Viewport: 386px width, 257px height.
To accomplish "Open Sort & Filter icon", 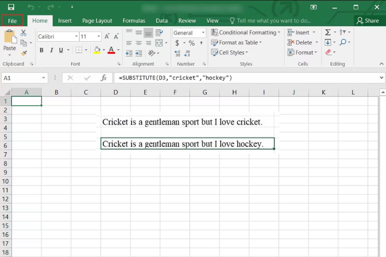I will (342, 32).
